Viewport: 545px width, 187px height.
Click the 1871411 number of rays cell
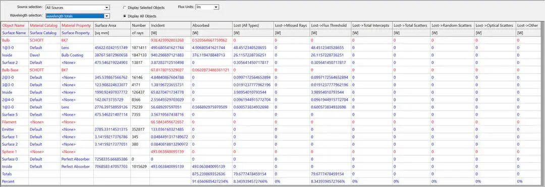(x=139, y=48)
